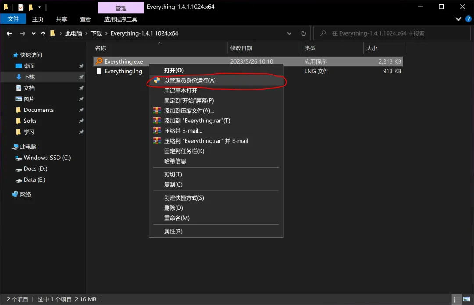
Task: Choose 固定到"开始"屏幕(P)
Action: point(216,100)
